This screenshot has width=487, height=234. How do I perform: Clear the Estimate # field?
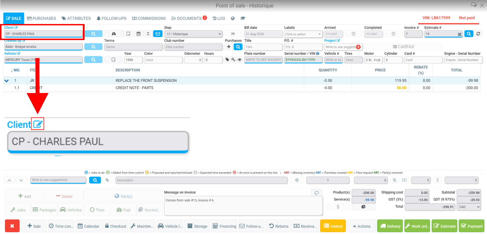click(460, 34)
